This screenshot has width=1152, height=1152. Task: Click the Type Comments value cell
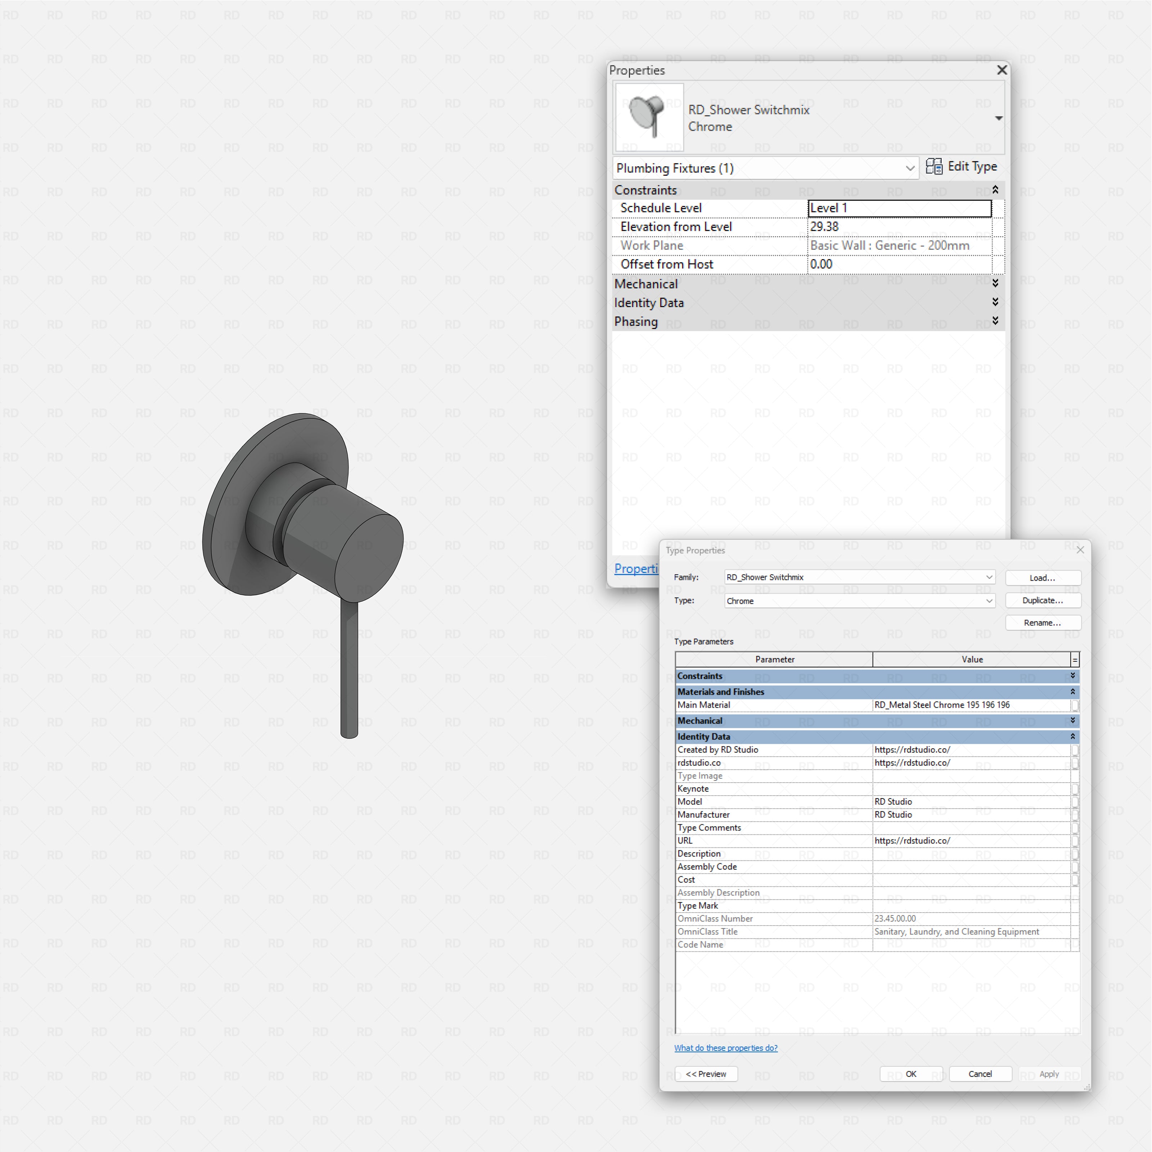[971, 828]
